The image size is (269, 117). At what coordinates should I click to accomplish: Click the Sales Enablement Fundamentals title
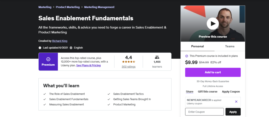(86, 18)
